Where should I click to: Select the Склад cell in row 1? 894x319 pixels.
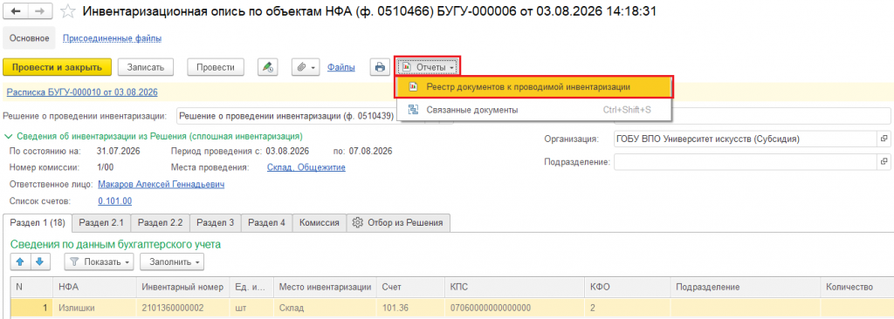click(325, 308)
